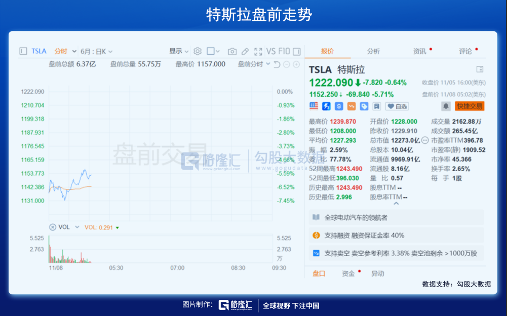Click the blue dollar sign icon
The width and height of the screenshot is (507, 316).
[339, 106]
